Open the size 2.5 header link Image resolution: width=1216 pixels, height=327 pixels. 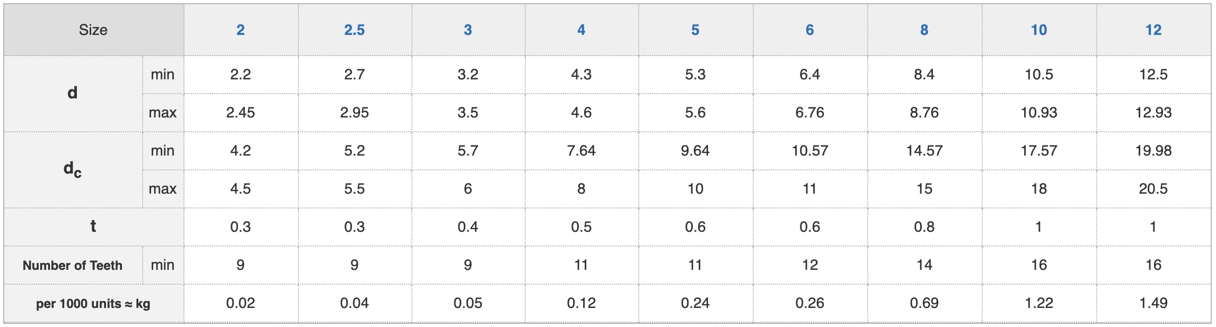(x=354, y=30)
